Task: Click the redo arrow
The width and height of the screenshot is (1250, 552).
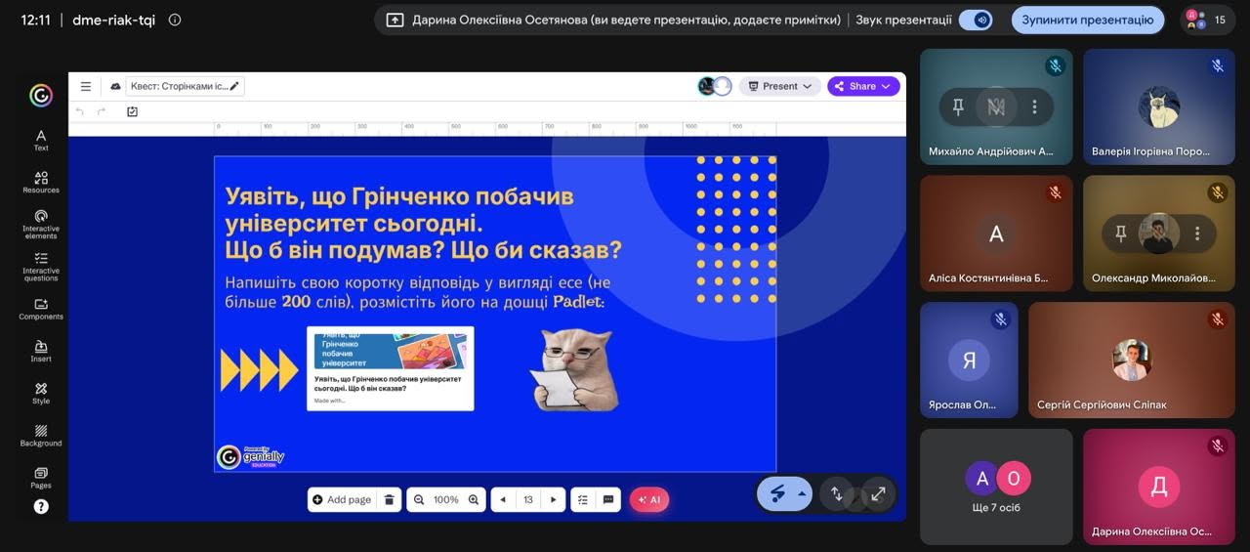Action: [101, 111]
